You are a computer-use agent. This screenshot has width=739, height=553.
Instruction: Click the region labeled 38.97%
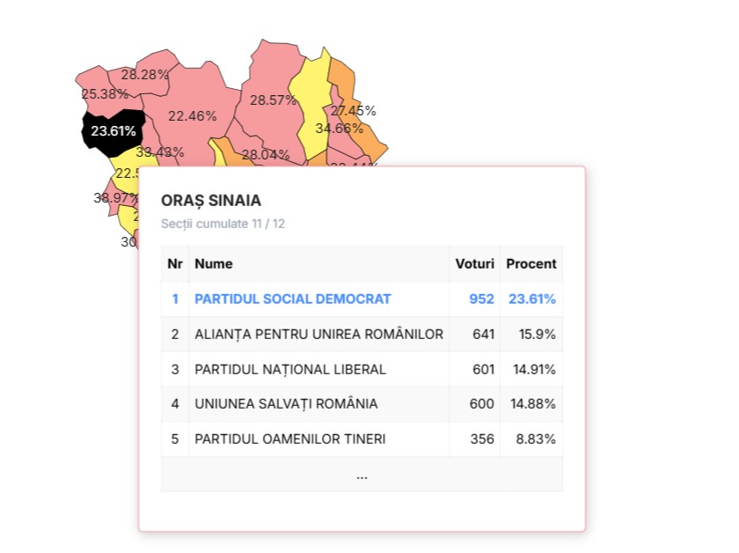(115, 198)
